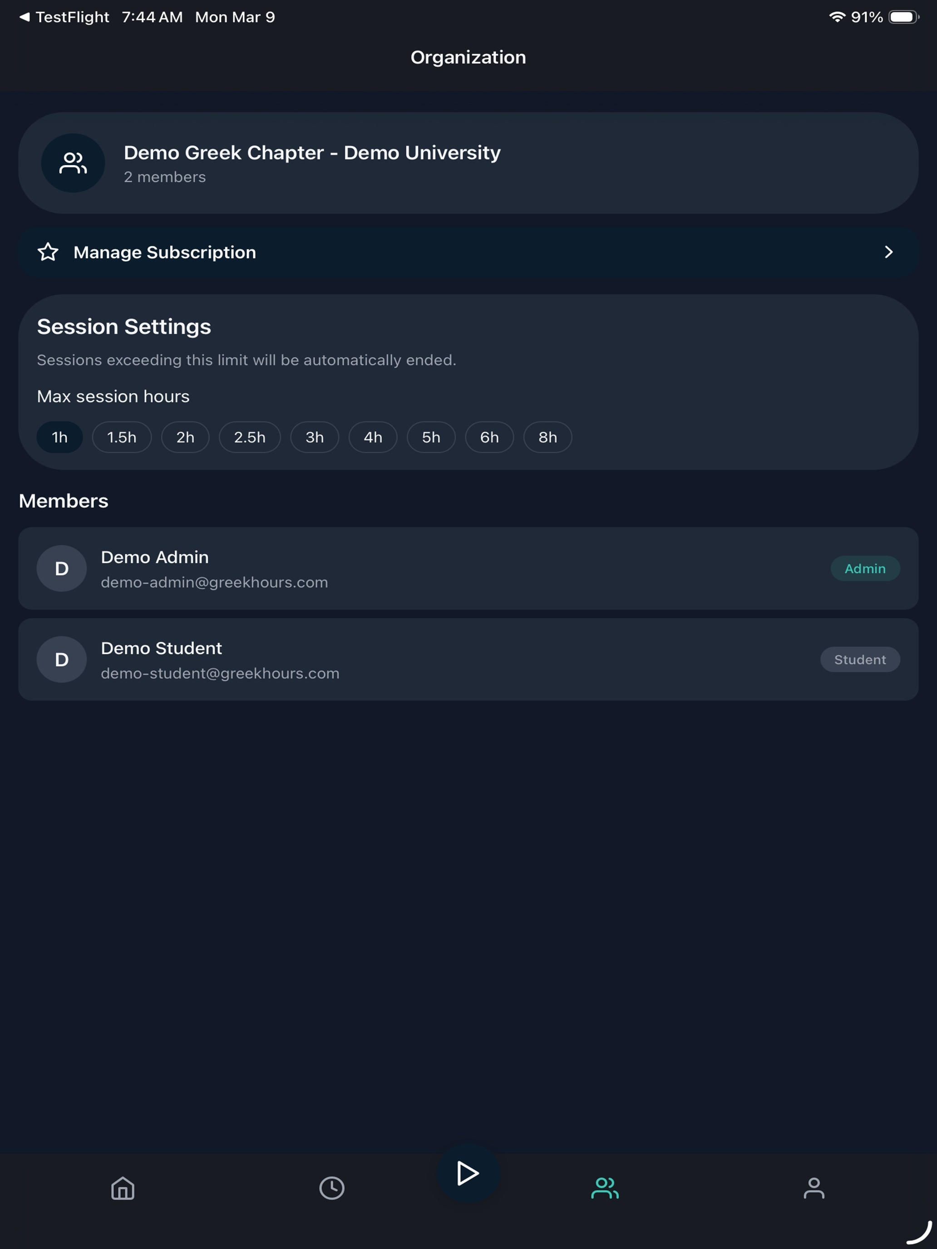Image resolution: width=937 pixels, height=1249 pixels.
Task: Select the Organization people tab icon
Action: pos(605,1188)
